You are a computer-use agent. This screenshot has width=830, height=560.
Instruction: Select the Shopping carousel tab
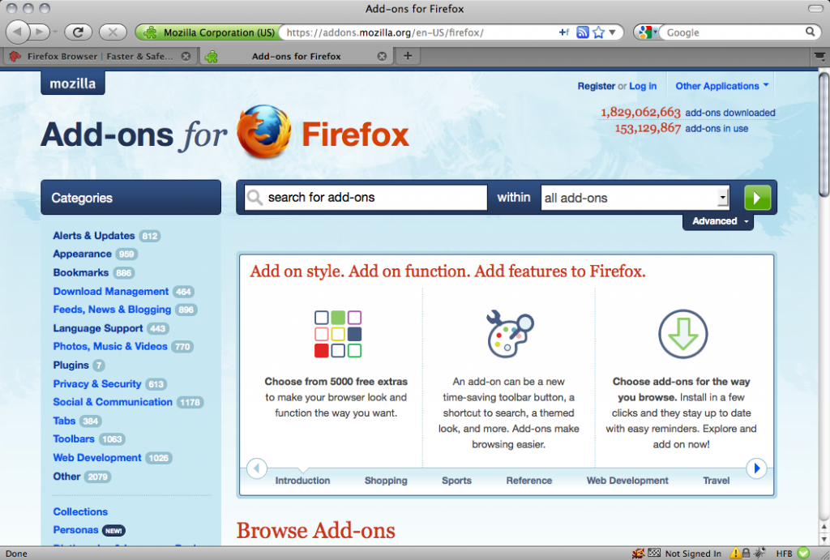tap(386, 481)
